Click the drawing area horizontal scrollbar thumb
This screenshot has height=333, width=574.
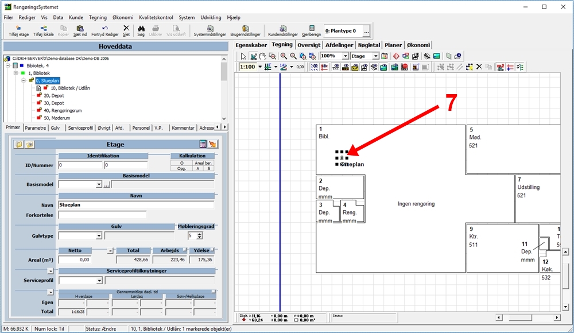point(519,317)
